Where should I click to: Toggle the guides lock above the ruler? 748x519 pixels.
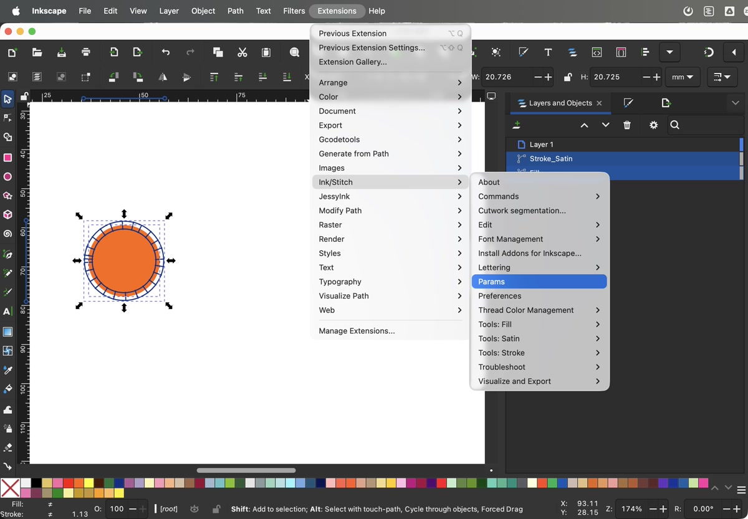24,97
